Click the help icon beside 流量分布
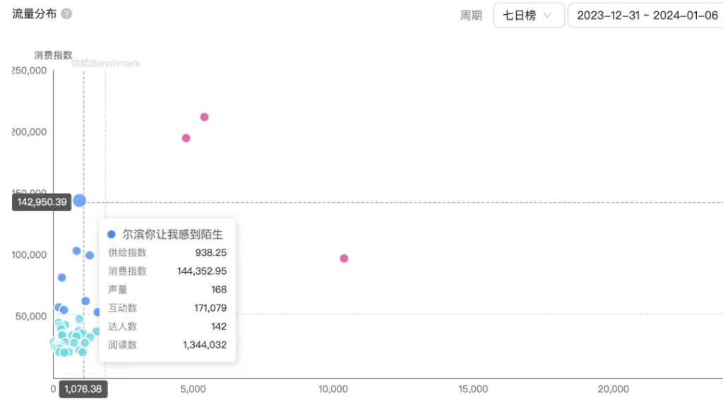Viewport: 723px width, 402px height. pyautogui.click(x=66, y=14)
